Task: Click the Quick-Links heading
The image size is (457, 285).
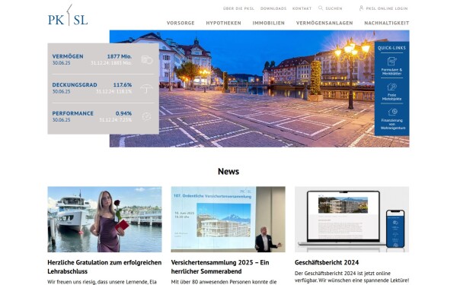Action: click(x=391, y=48)
